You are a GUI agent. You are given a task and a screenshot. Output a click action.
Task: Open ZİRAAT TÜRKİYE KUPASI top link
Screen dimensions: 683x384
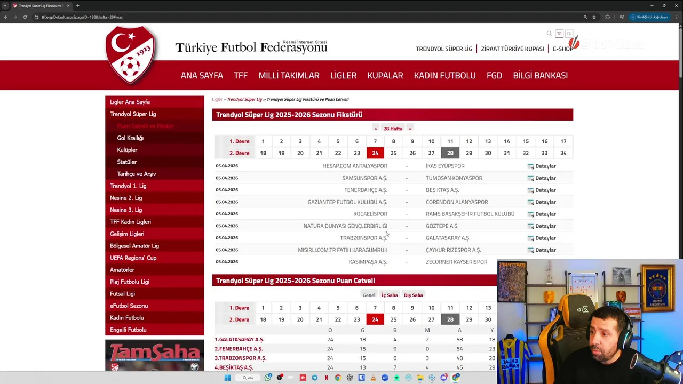coord(512,49)
